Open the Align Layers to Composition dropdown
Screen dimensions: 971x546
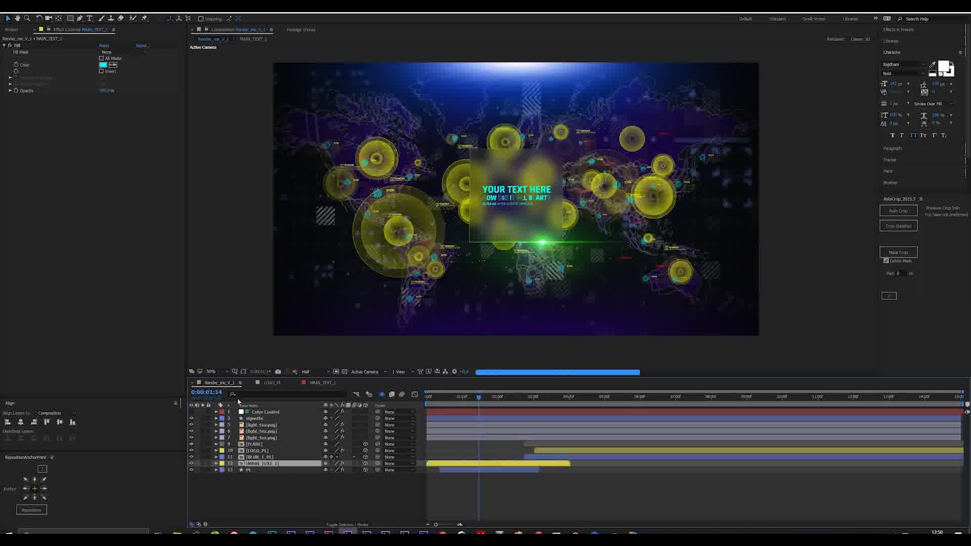tap(57, 413)
